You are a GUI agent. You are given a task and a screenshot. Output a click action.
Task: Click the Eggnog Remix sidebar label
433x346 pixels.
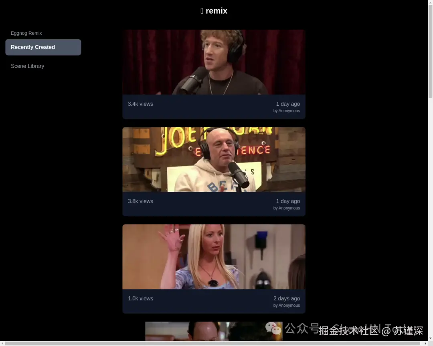pyautogui.click(x=26, y=33)
